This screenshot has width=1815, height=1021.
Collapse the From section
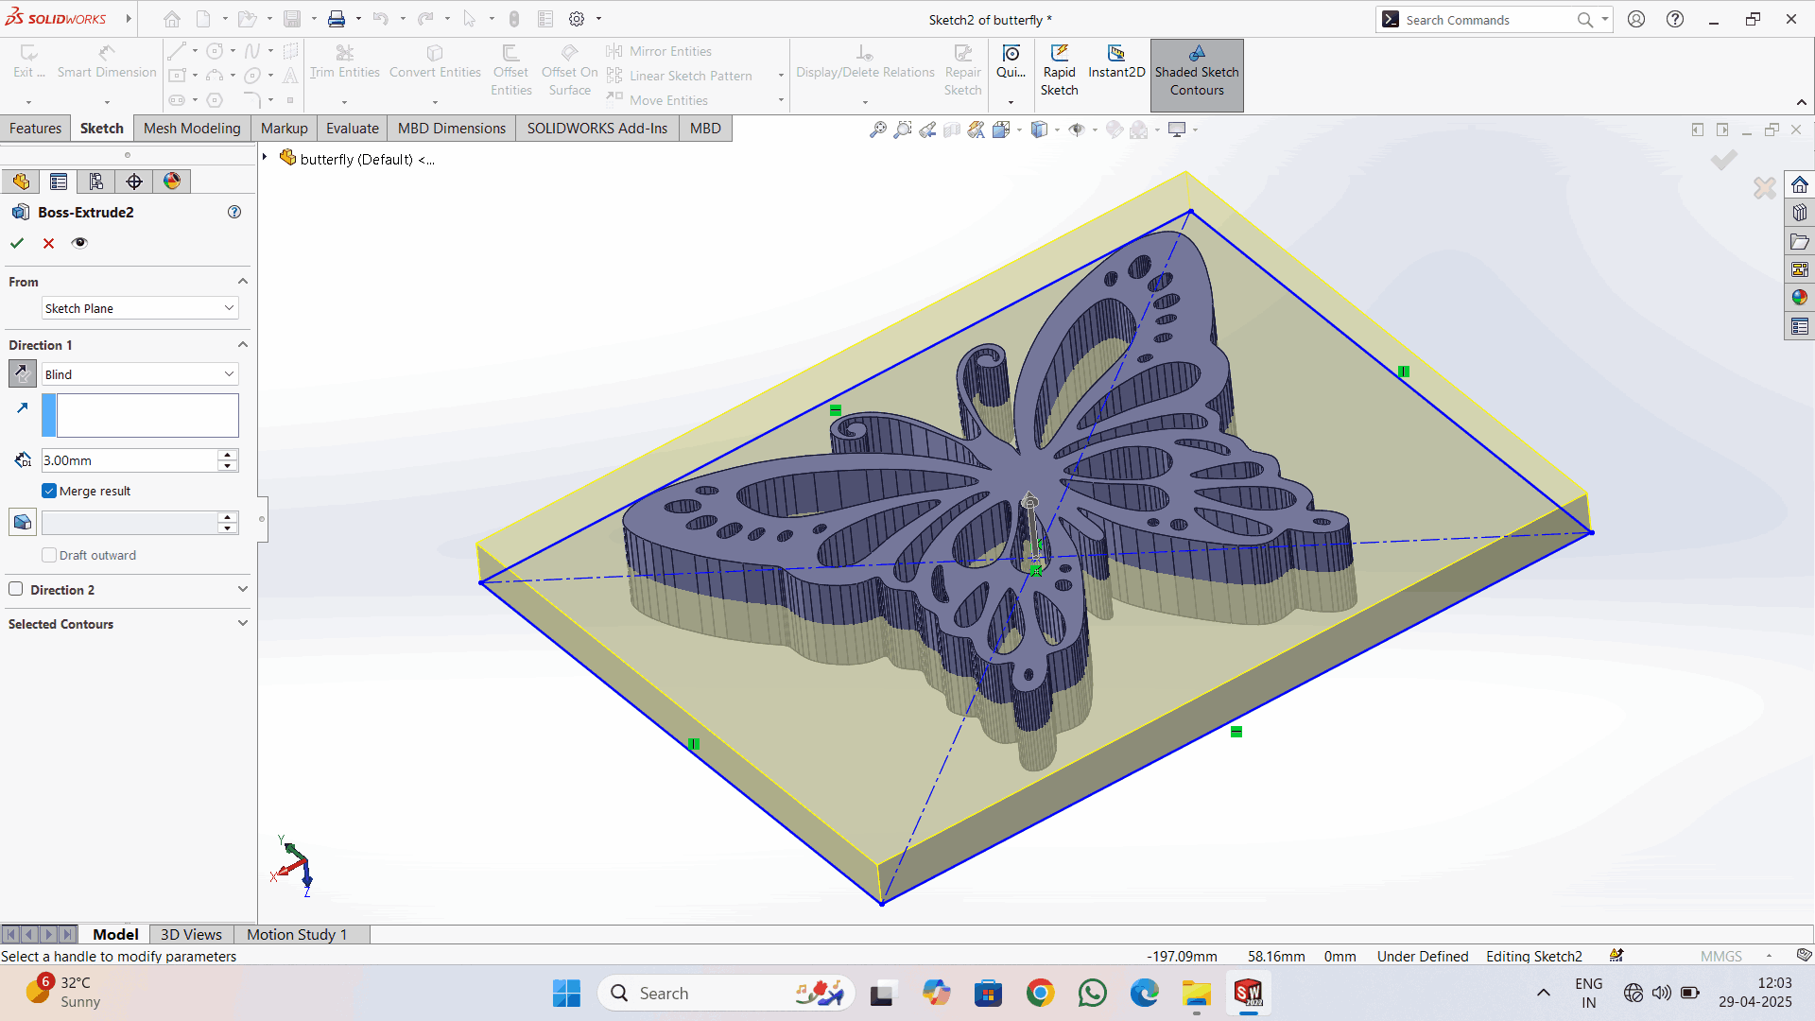pyautogui.click(x=243, y=282)
